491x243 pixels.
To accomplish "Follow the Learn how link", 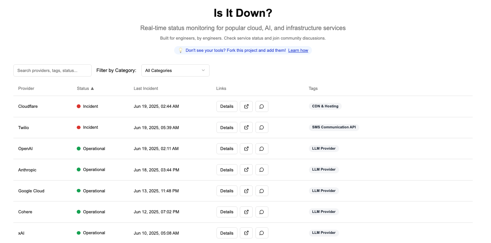I will (298, 50).
